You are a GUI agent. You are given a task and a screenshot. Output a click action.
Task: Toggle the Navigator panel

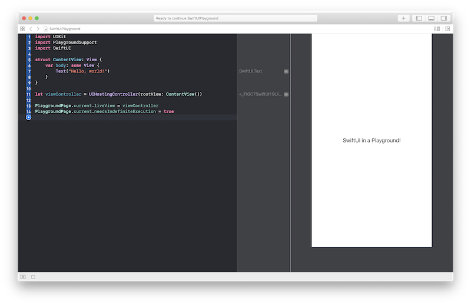tap(419, 18)
